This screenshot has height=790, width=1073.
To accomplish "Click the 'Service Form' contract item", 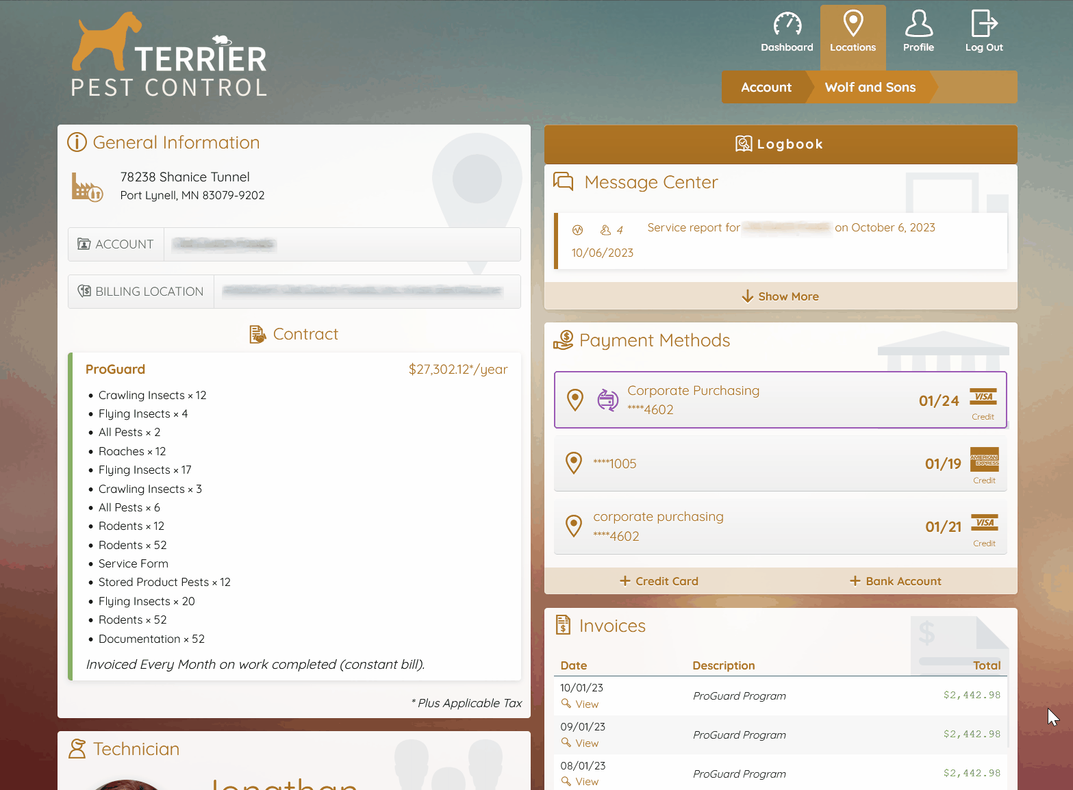I will pyautogui.click(x=134, y=563).
